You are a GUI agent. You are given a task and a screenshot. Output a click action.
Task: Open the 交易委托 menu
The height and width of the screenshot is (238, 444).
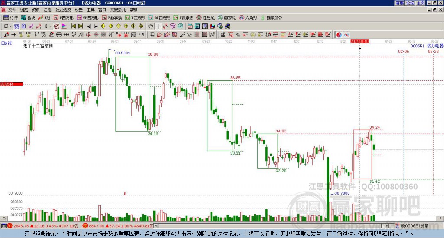coord(118,10)
